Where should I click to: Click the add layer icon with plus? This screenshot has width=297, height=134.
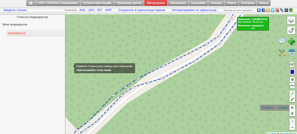291,30
